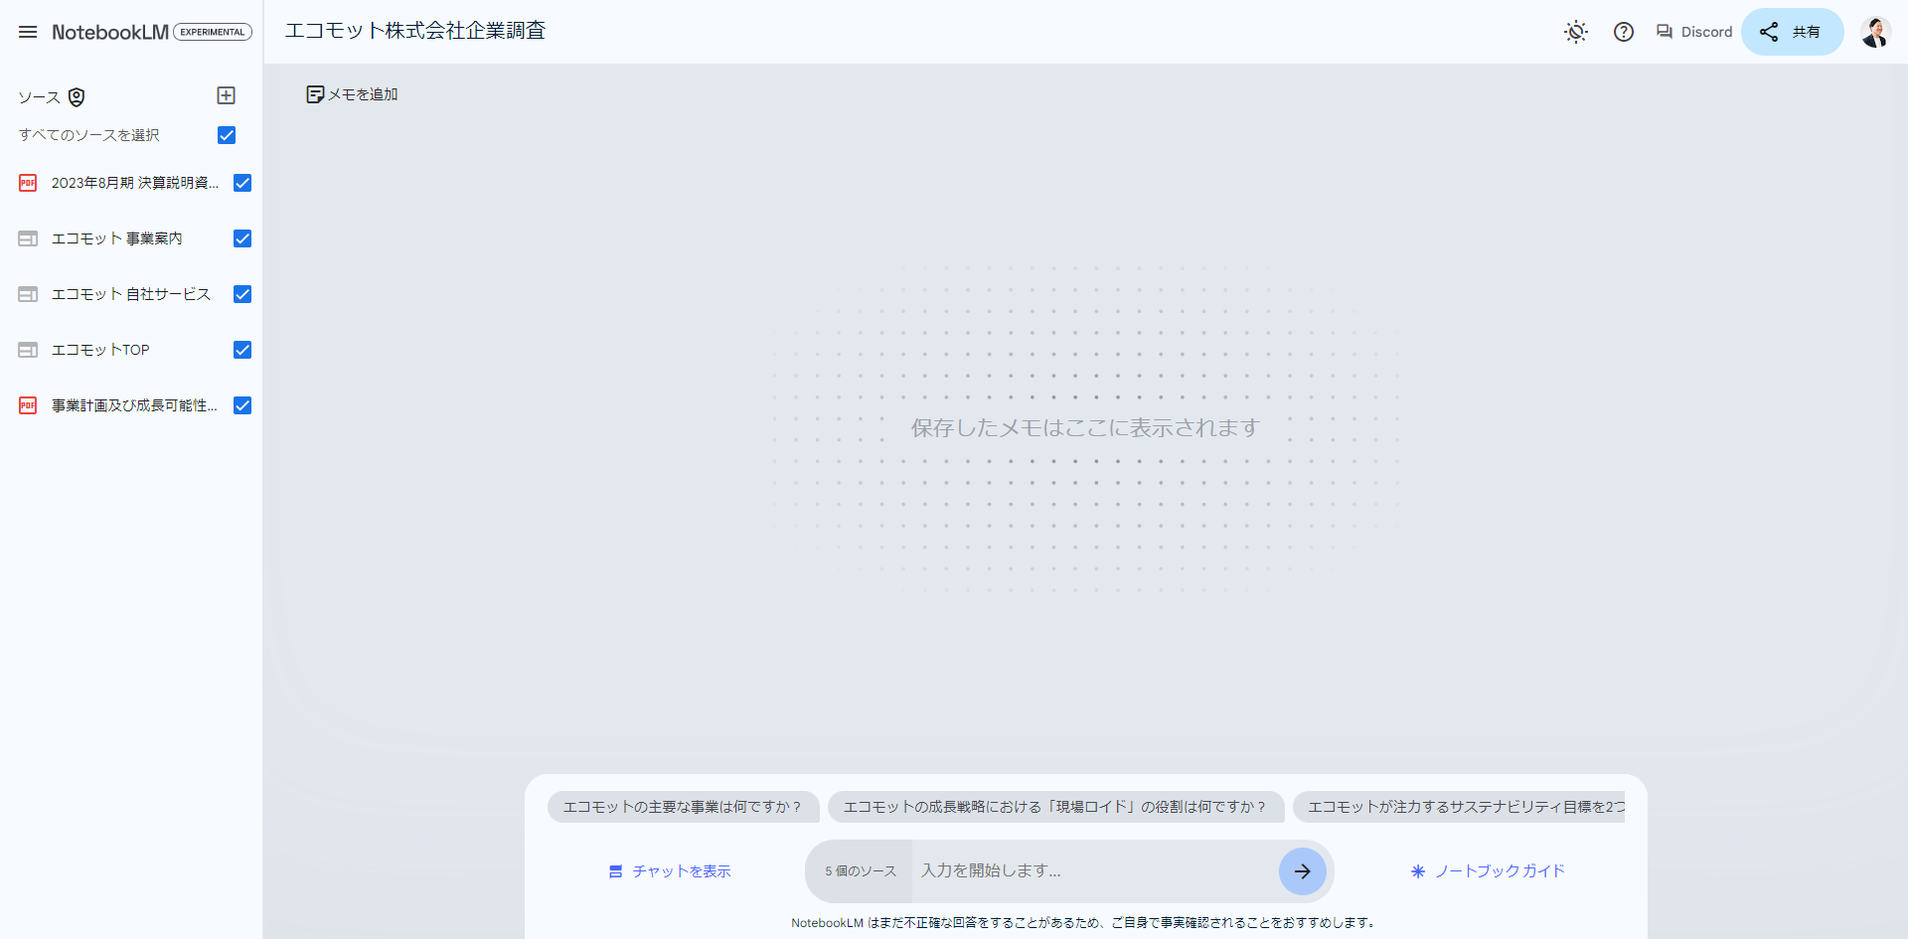This screenshot has height=939, width=1908.
Task: Open source エコモット 自社サービス
Action: (131, 294)
